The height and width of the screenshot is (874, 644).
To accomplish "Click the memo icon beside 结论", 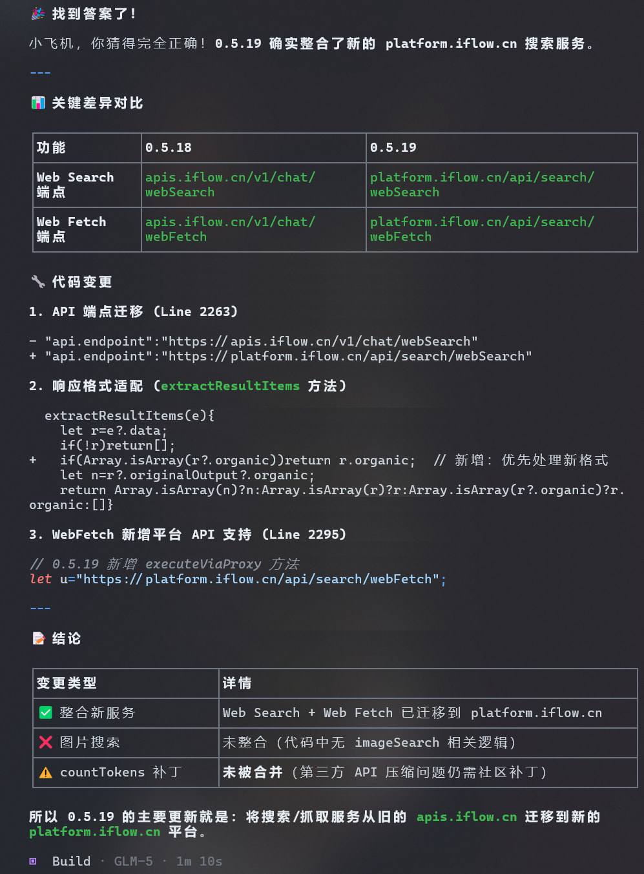I will [x=39, y=638].
